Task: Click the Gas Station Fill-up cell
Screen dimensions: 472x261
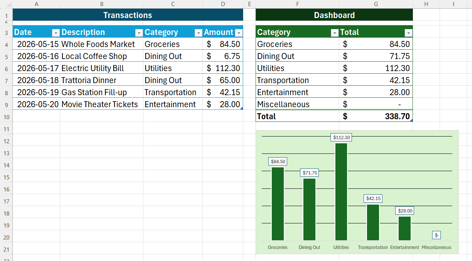Action: tap(102, 92)
